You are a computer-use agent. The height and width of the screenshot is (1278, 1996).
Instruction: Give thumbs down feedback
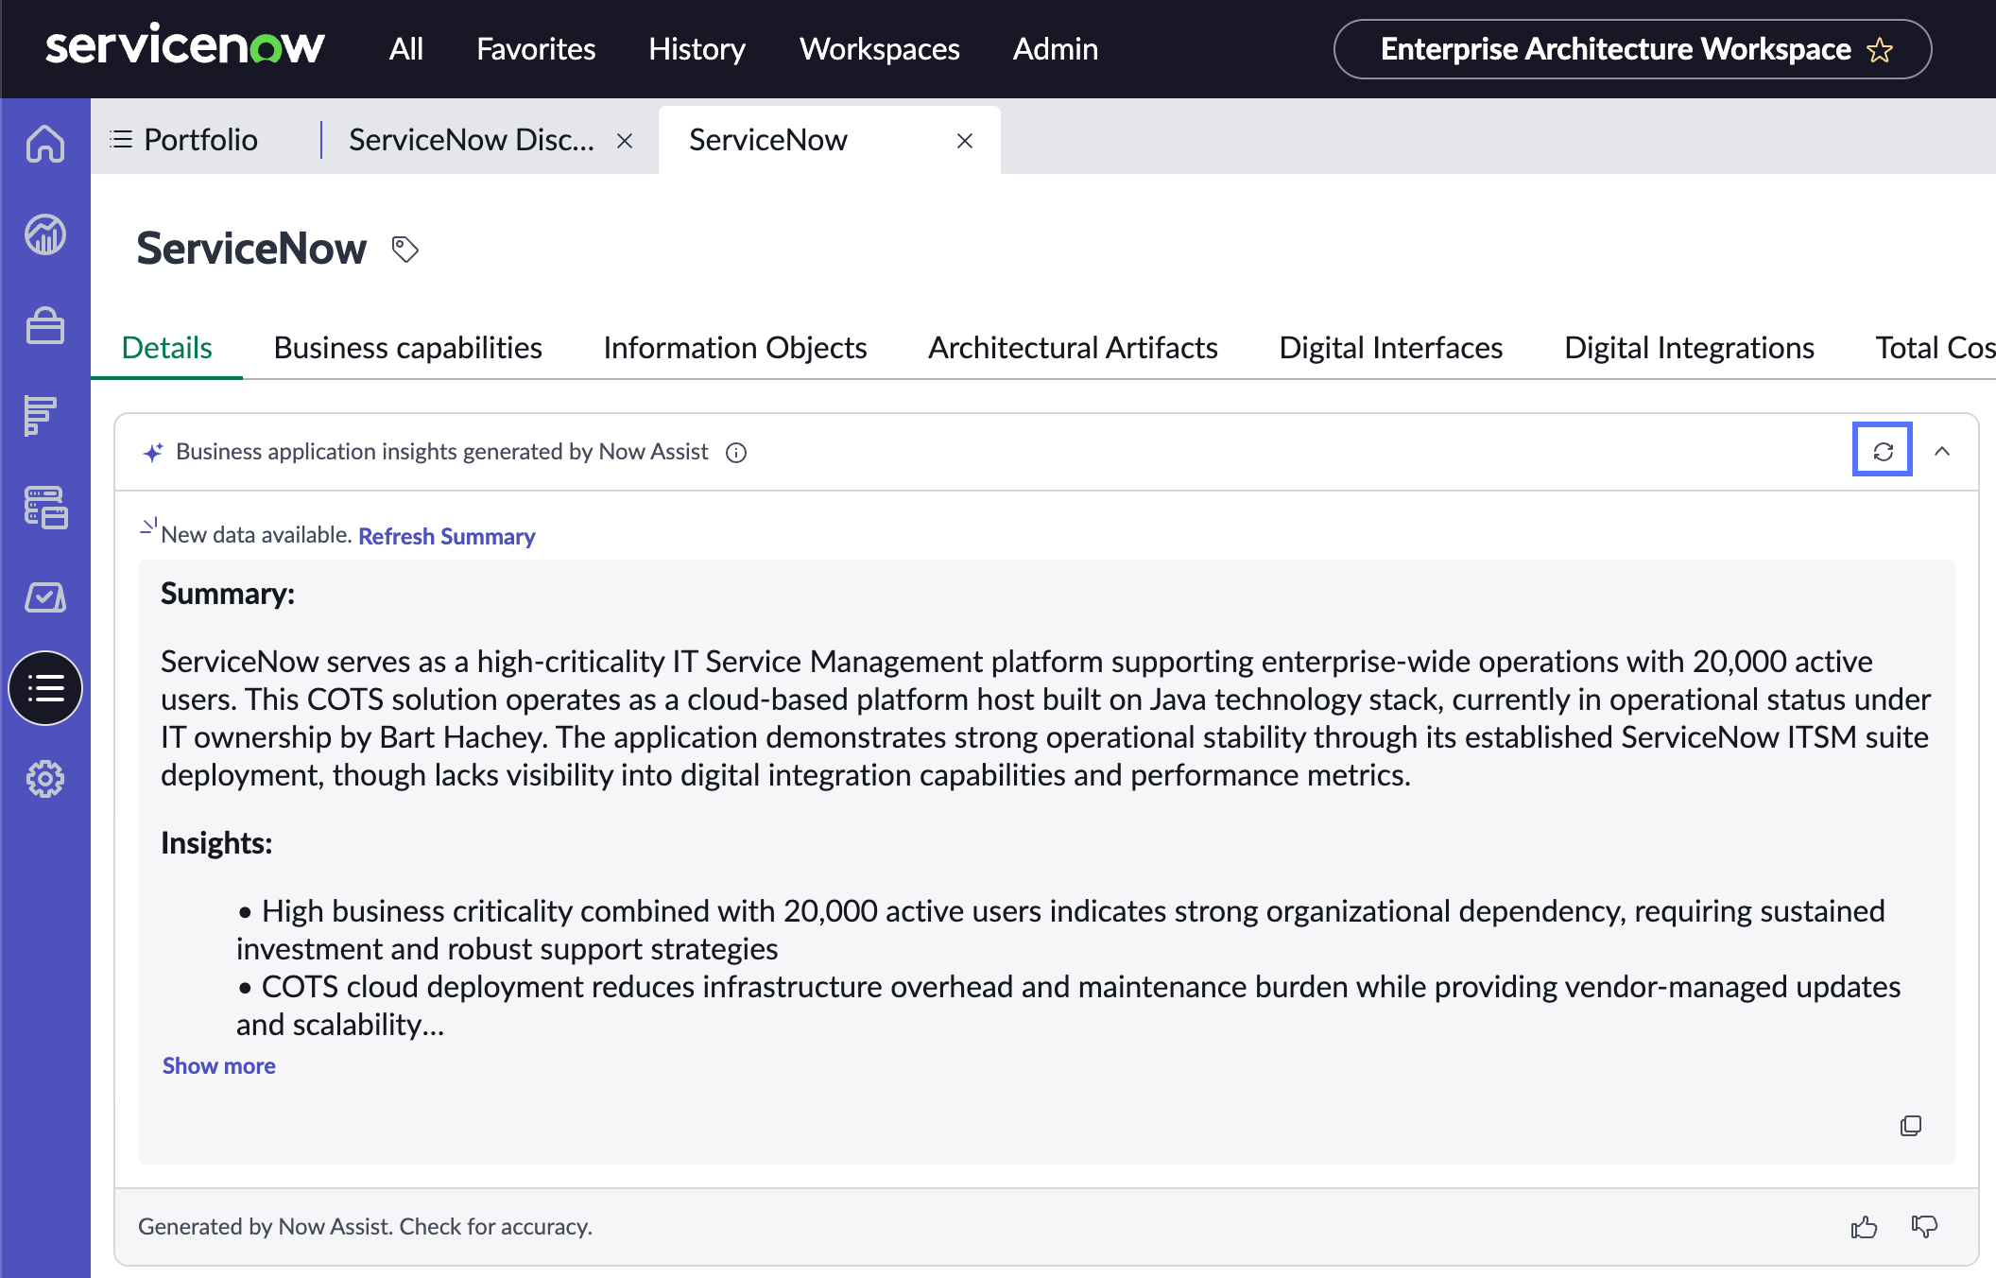pyautogui.click(x=1924, y=1227)
